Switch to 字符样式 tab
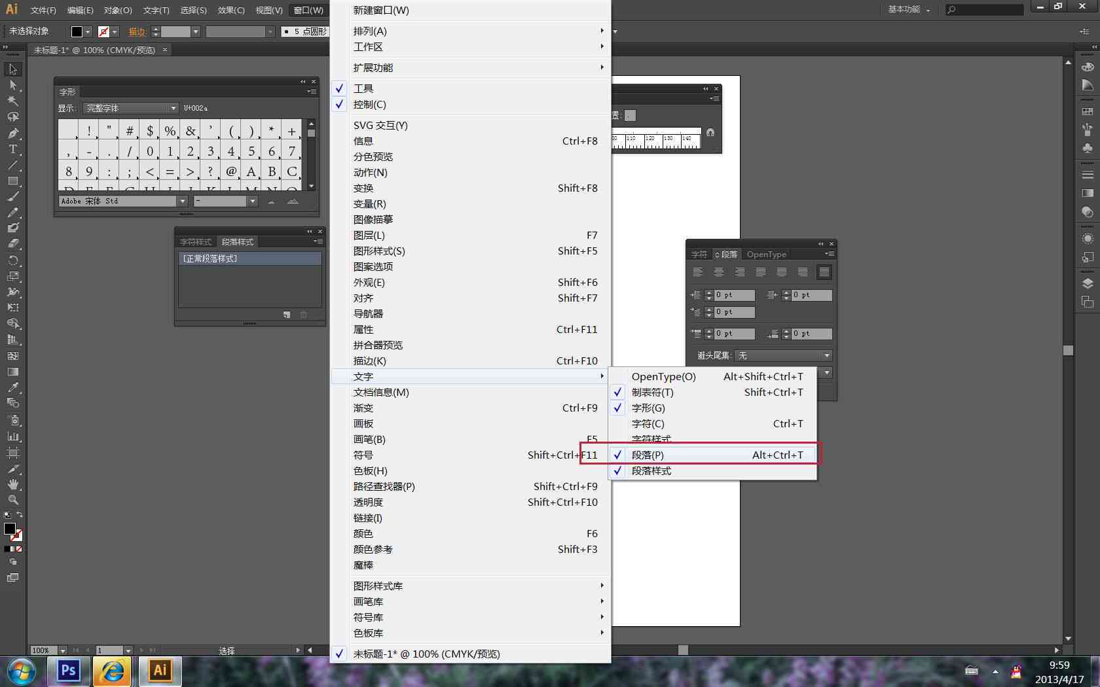 [x=195, y=242]
